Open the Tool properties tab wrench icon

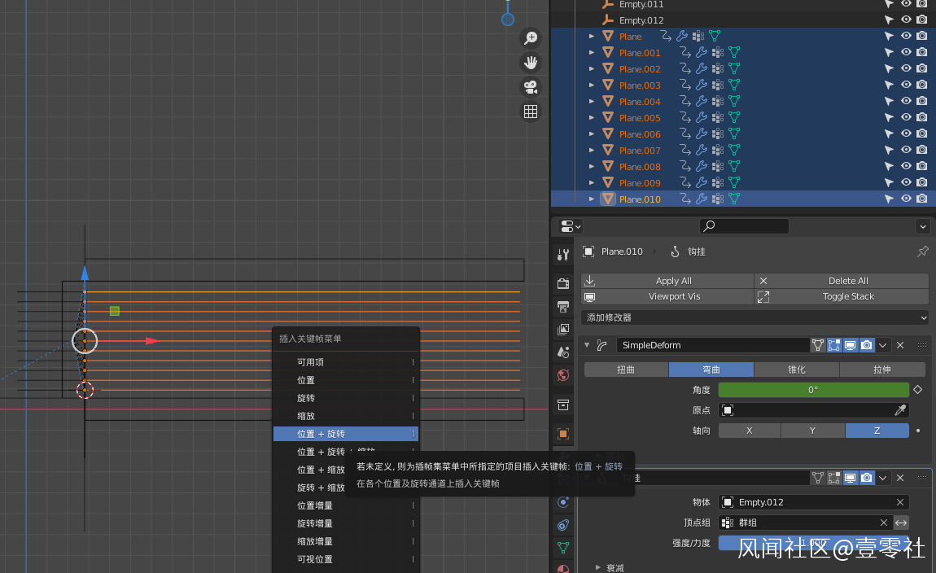(562, 255)
